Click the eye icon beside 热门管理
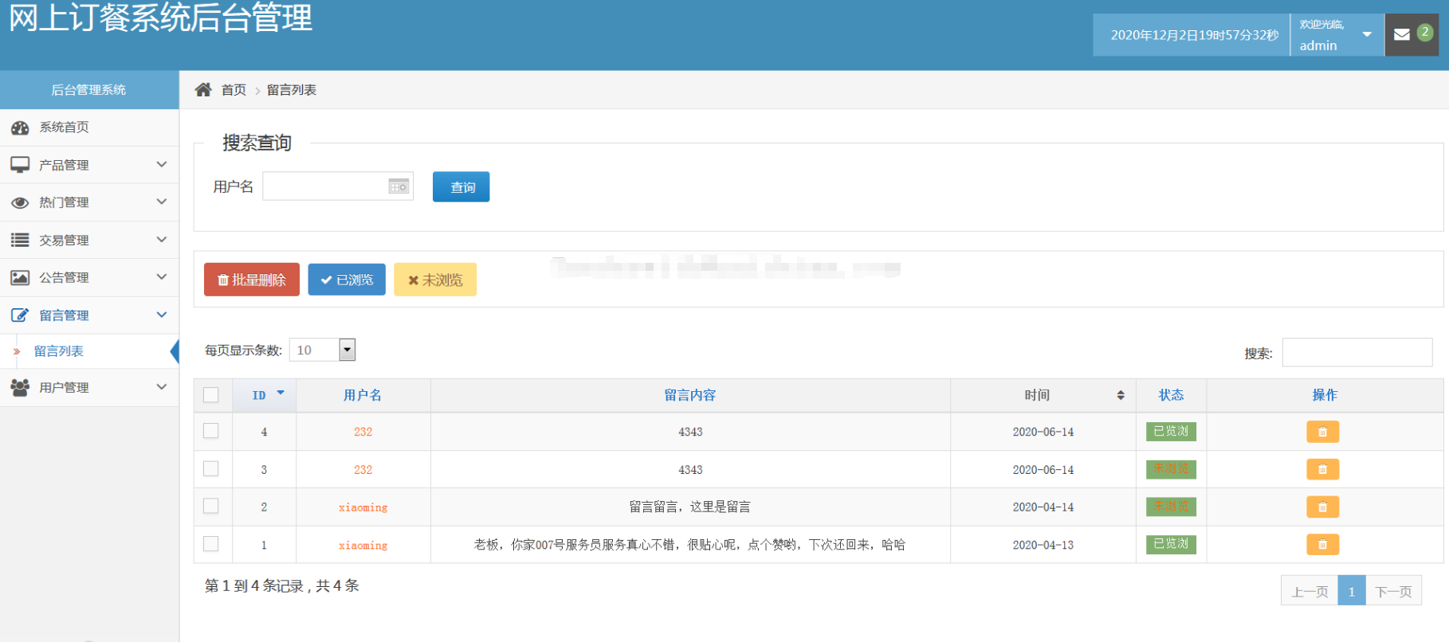Viewport: 1449px width, 642px height. [x=20, y=202]
